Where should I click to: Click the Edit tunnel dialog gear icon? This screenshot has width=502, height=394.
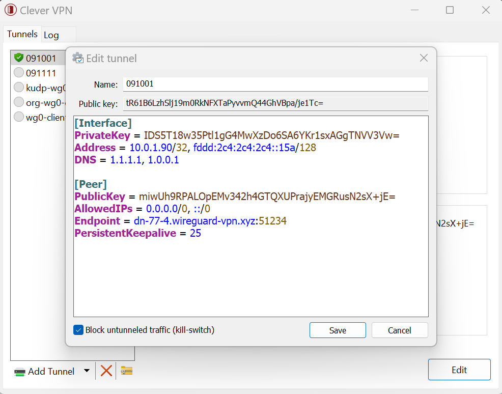click(x=78, y=58)
